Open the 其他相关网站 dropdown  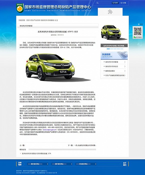pos(86,164)
